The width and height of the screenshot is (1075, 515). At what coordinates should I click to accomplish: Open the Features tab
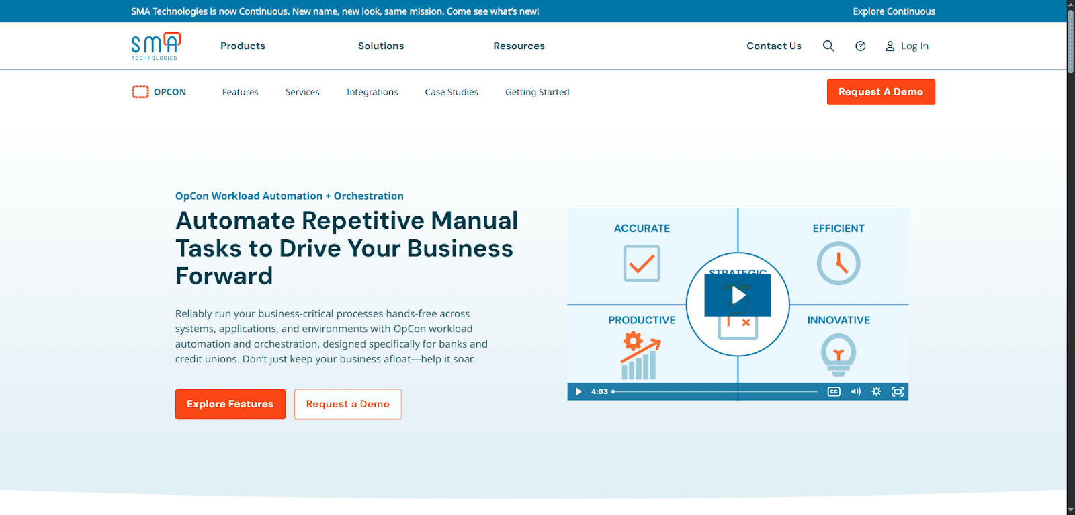[x=241, y=92]
